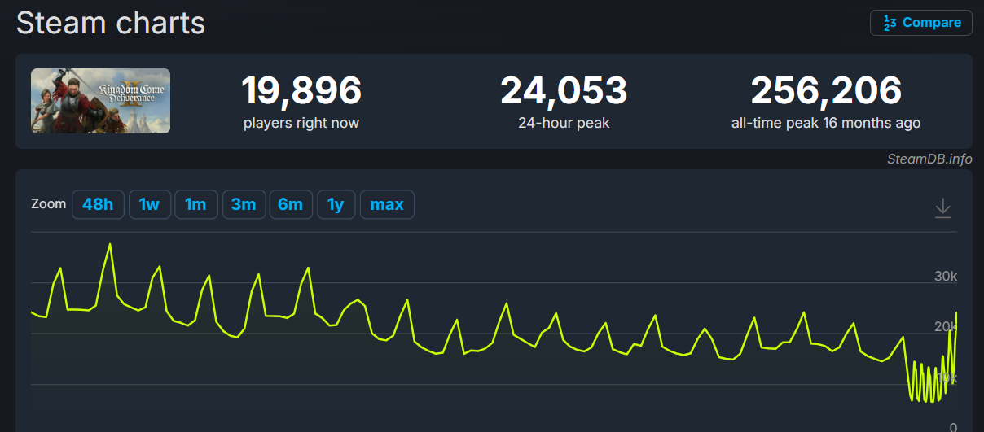Viewport: 984px width, 432px height.
Task: Set chart zoom to 1m
Action: (196, 204)
